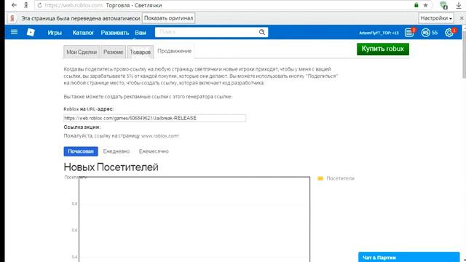Image resolution: width=466 pixels, height=262 pixels.
Task: Reload the page with the refresh icon
Action: (39, 5)
